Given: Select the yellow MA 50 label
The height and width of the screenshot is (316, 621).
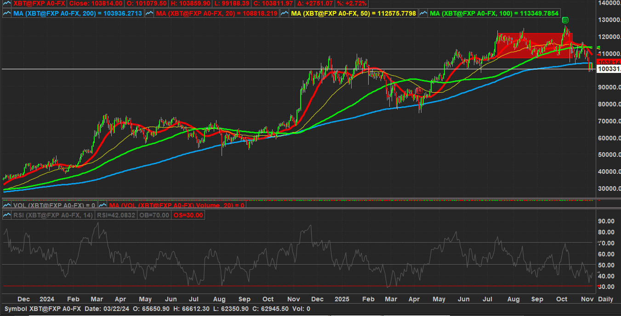Looking at the screenshot, I should [x=353, y=13].
